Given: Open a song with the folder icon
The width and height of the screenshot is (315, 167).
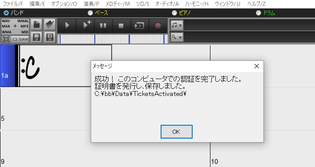Looking at the screenshot, I should pos(50,25).
